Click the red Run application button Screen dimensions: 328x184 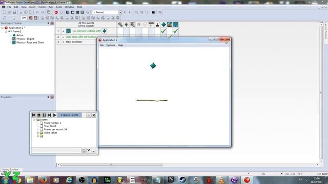point(56,12)
